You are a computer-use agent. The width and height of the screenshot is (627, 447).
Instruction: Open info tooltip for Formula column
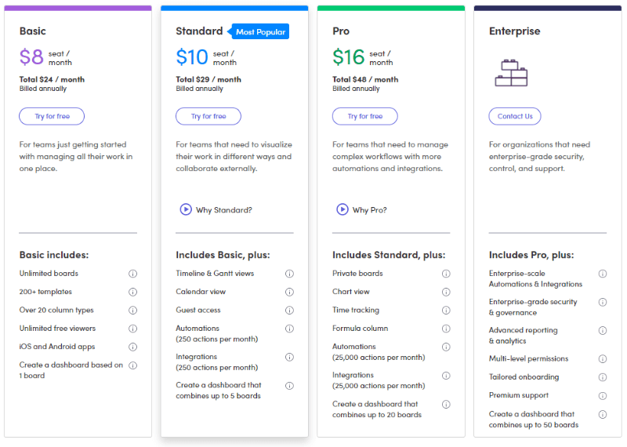click(x=446, y=329)
